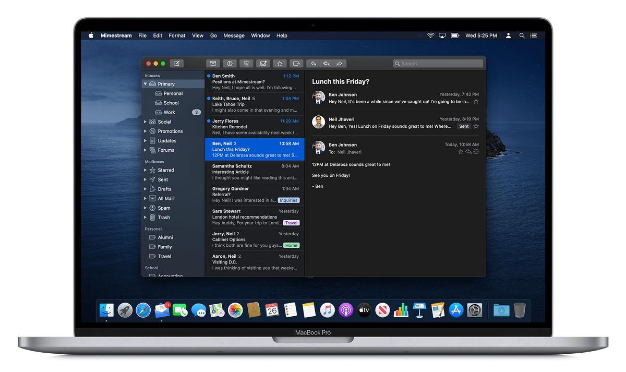Open System Preferences gear in the dock
626x372 pixels.
click(x=475, y=310)
